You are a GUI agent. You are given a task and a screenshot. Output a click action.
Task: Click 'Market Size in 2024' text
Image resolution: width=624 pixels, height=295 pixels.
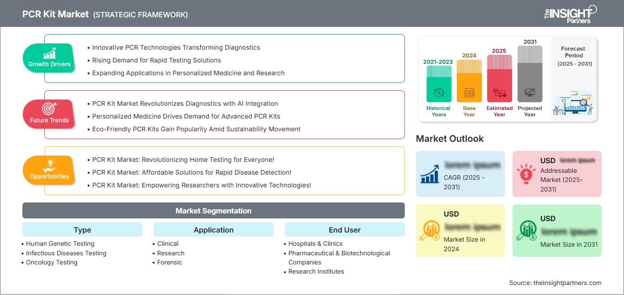point(464,244)
